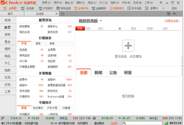Viewport: 184px width, 125px height.
Task: Switch to 港股 quote tab
Action: pyautogui.click(x=38, y=44)
